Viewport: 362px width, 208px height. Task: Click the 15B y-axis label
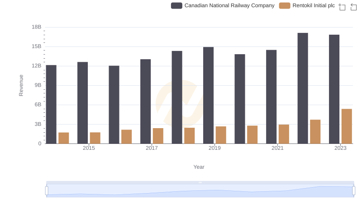coord(37,46)
